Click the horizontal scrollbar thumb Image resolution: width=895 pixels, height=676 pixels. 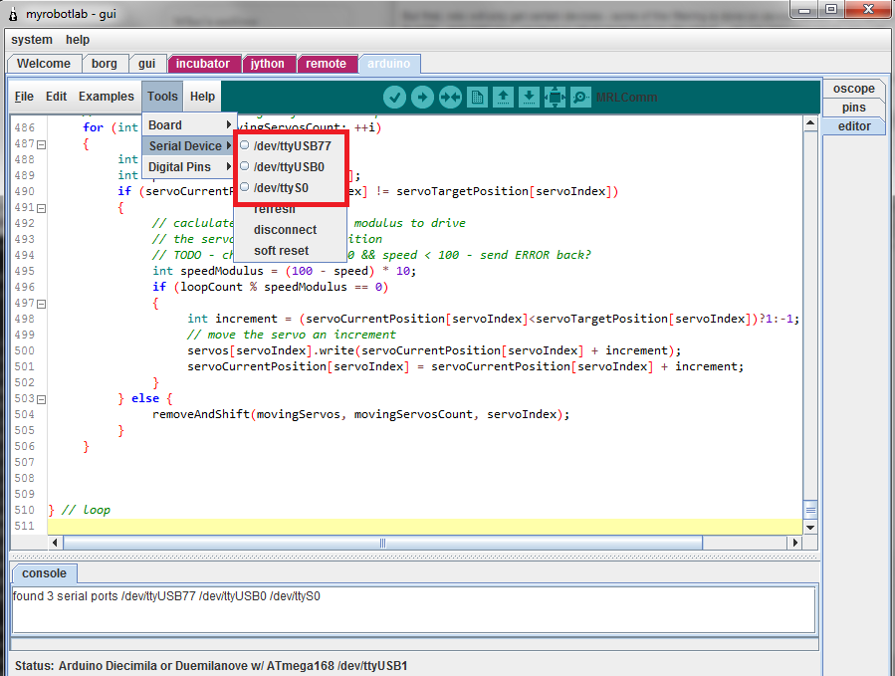(x=382, y=543)
